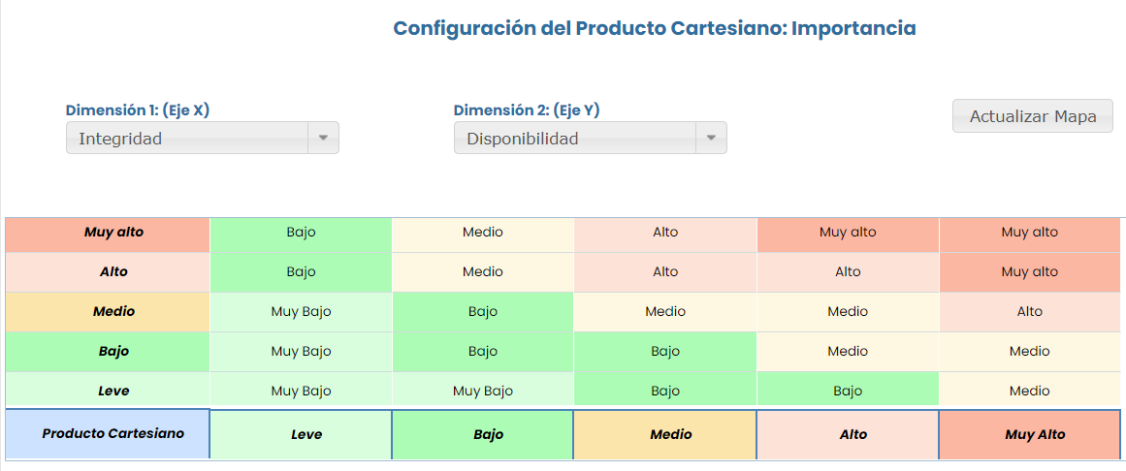Select cell in Medio row, Muy Alto column
This screenshot has width=1126, height=471.
1030,312
